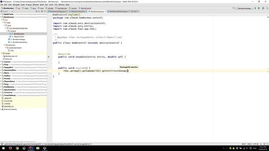Close the BombControl.java tab

point(105,11)
